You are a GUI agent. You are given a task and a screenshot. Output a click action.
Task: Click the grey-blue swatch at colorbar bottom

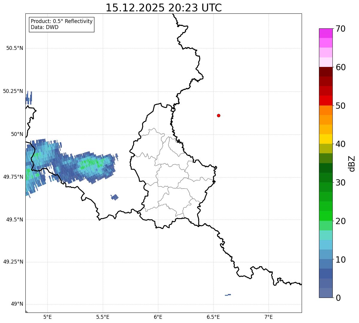(326, 293)
